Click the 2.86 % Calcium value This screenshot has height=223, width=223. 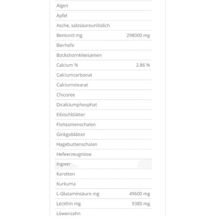pos(143,65)
